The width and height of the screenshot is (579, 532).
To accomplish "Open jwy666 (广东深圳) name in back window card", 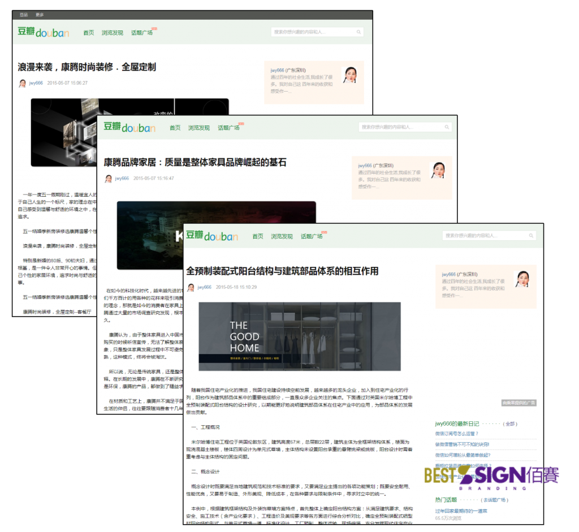I will click(x=288, y=70).
